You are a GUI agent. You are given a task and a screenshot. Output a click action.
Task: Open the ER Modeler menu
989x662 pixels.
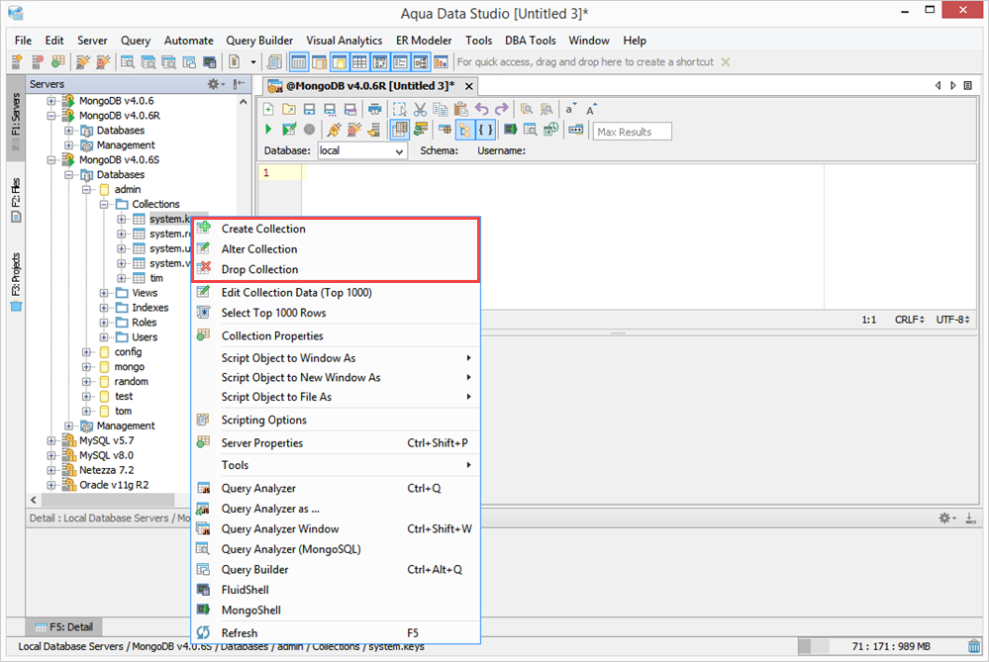click(x=424, y=41)
